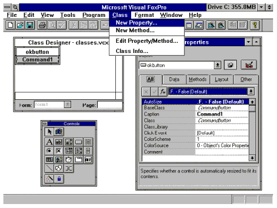277x208 pixels.
Task: Click View Classes books icon in Controls
Action: pyautogui.click(x=59, y=132)
